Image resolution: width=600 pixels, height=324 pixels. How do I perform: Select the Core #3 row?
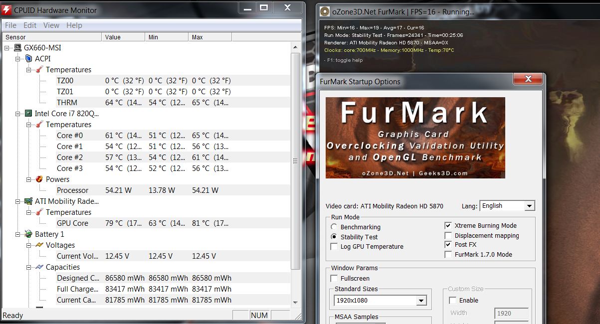(x=146, y=168)
